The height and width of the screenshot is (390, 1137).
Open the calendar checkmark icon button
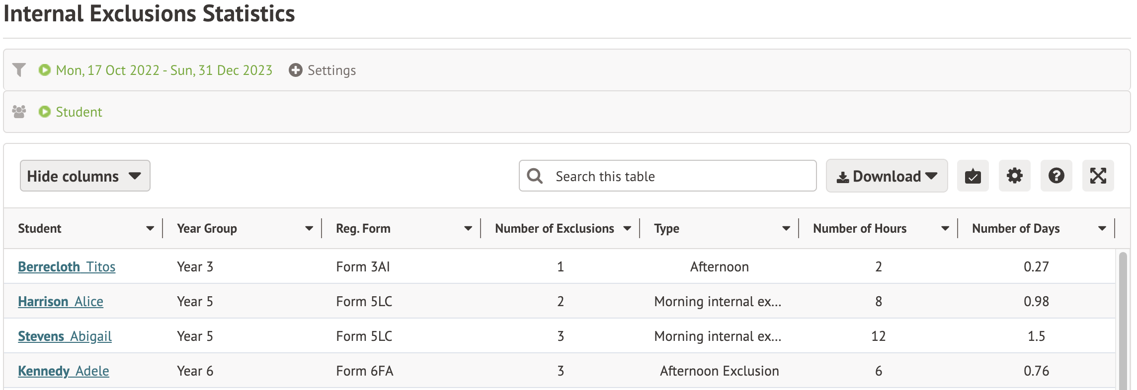tap(973, 176)
